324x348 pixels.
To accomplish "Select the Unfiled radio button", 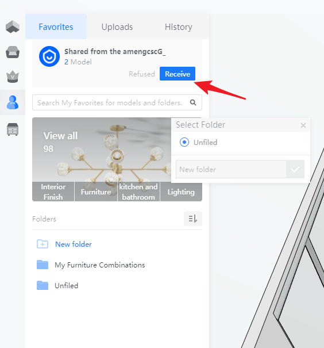I will [x=184, y=142].
